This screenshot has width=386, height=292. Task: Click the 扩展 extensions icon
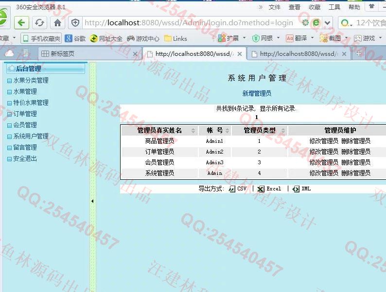click(x=222, y=38)
